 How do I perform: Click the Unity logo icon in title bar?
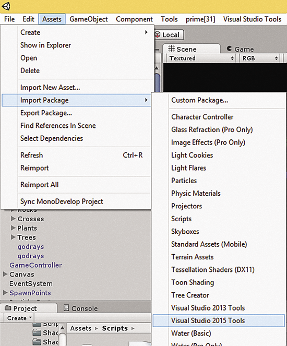click(6, 6)
